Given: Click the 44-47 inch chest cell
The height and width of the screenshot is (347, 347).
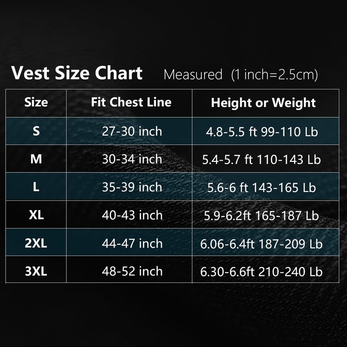Looking at the screenshot, I should (132, 243).
